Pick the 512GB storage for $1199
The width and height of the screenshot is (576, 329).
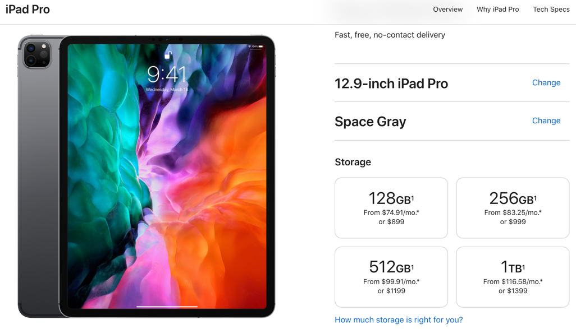pyautogui.click(x=391, y=277)
